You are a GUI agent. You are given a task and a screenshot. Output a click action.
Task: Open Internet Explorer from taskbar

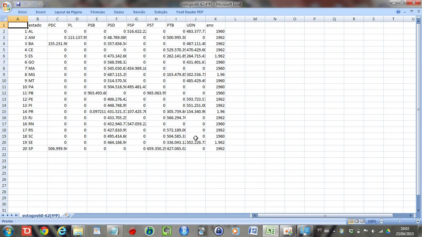tap(62, 231)
